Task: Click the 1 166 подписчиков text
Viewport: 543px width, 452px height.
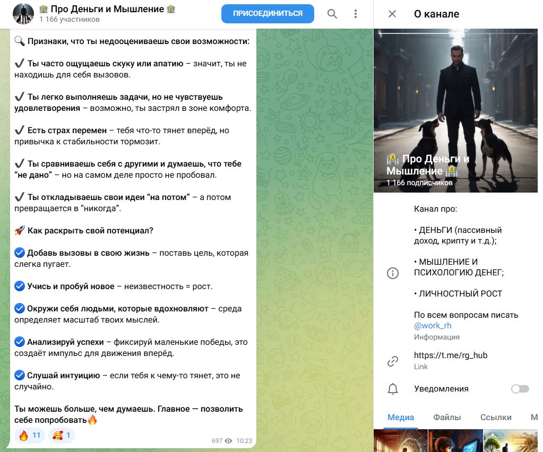Action: pos(419,182)
